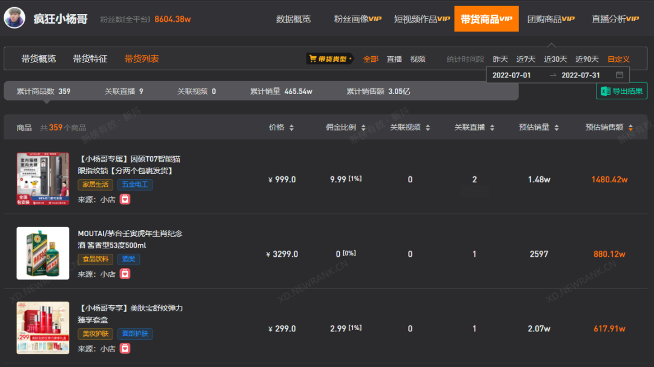Click the 食品饮料 category tag

(95, 259)
